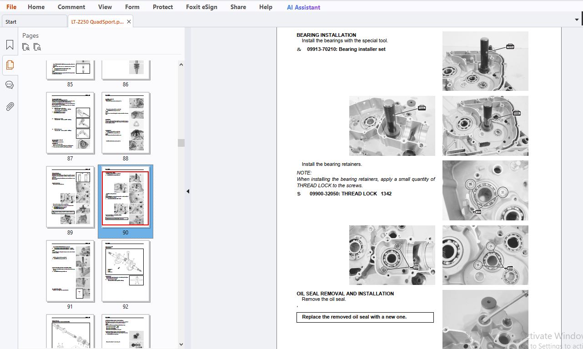Select the highlighted page 90 thumbnail

pyautogui.click(x=126, y=197)
